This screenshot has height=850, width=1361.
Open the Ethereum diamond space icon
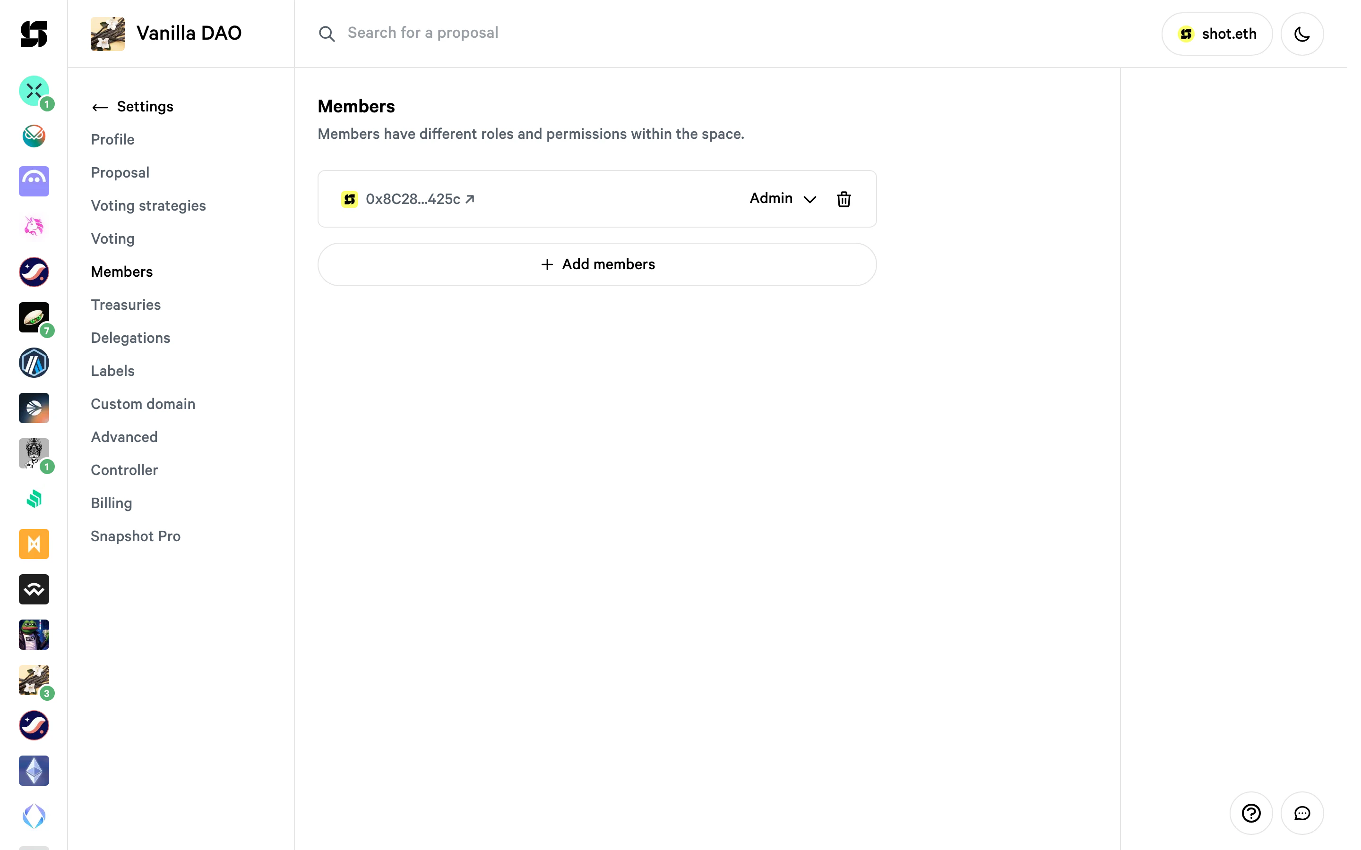(34, 771)
